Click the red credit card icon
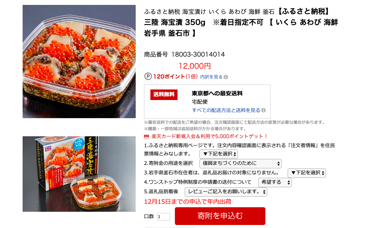Viewport: 366px width, 228px height. click(146, 136)
